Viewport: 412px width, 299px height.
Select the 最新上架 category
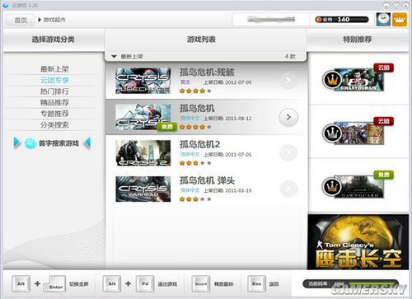click(54, 69)
